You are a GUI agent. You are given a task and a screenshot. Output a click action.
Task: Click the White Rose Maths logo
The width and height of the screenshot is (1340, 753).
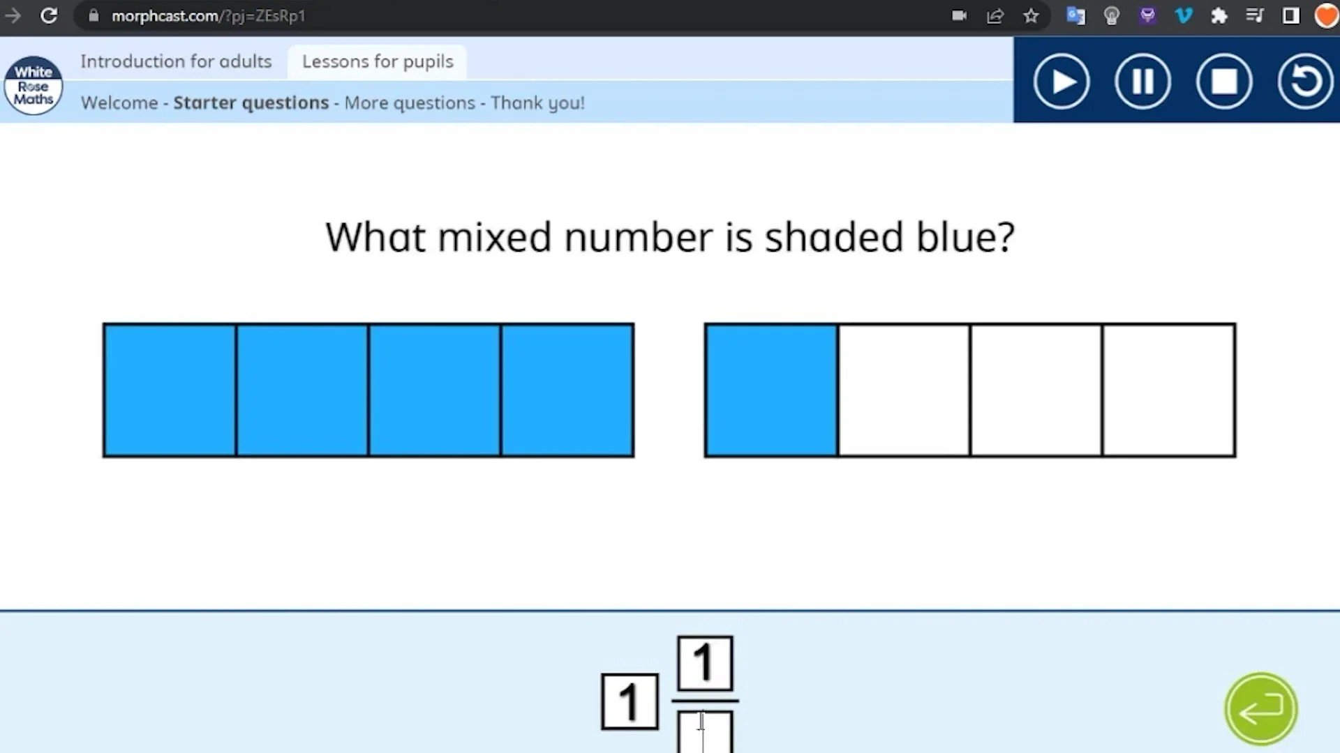33,85
